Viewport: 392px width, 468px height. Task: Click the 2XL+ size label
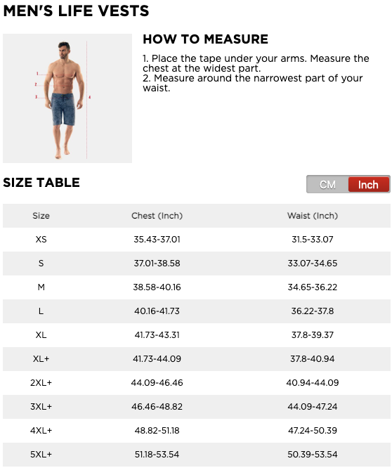pos(41,383)
